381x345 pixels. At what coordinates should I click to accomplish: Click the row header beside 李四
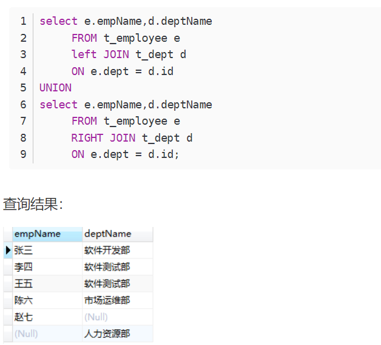click(8, 267)
